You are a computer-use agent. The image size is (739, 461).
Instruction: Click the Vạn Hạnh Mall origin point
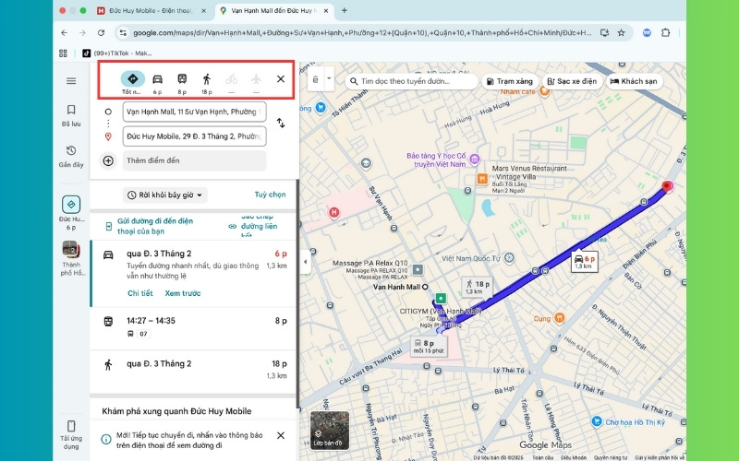click(425, 287)
